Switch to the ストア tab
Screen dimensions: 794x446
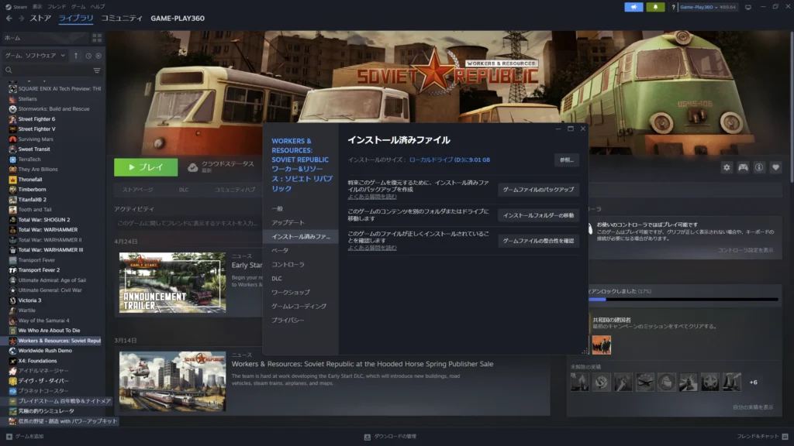[x=40, y=19]
